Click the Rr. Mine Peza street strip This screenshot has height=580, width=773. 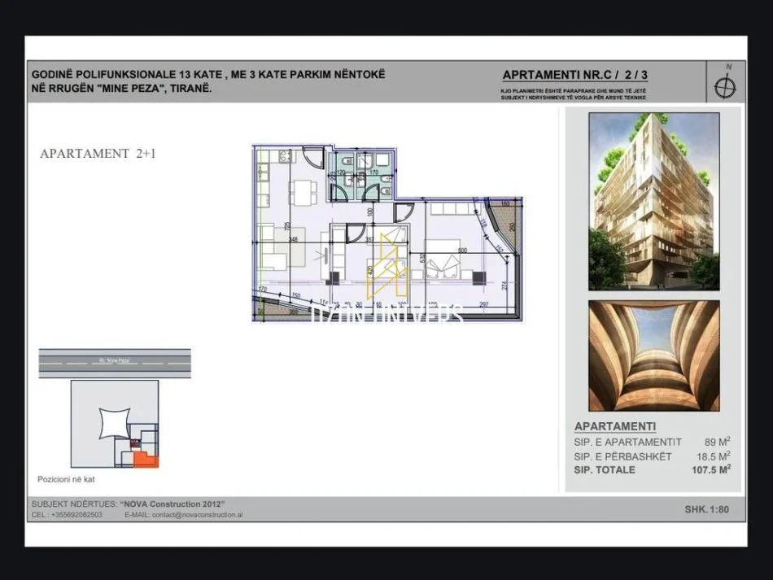(115, 360)
